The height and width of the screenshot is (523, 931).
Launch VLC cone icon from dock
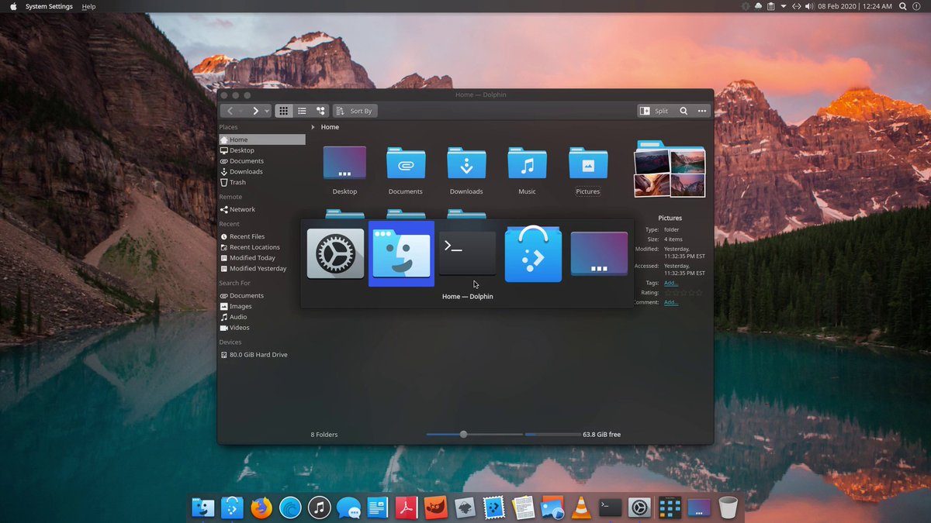(x=581, y=508)
